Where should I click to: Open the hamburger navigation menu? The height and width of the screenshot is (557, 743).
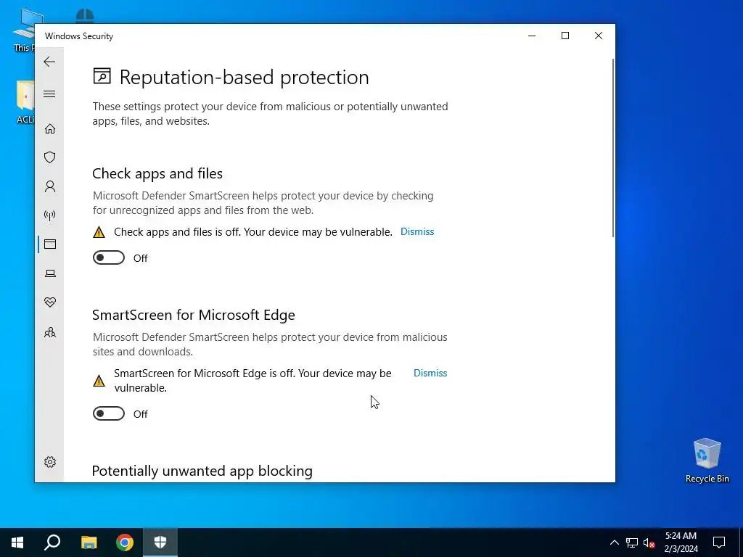point(49,94)
